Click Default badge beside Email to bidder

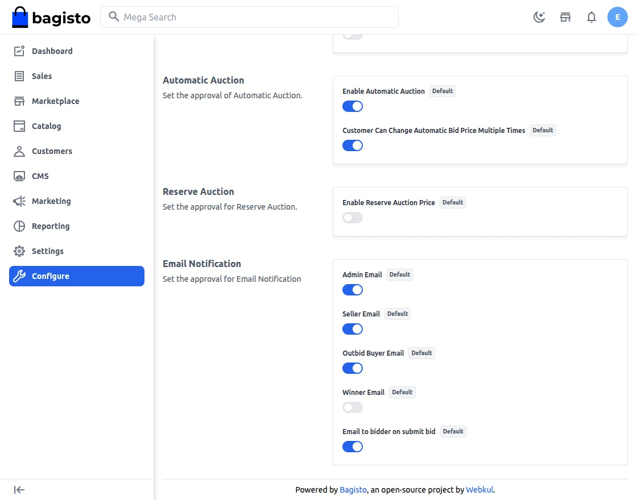(453, 431)
